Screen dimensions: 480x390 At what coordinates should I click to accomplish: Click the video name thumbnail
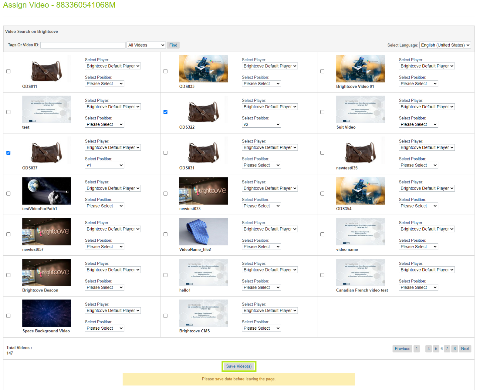pos(360,232)
